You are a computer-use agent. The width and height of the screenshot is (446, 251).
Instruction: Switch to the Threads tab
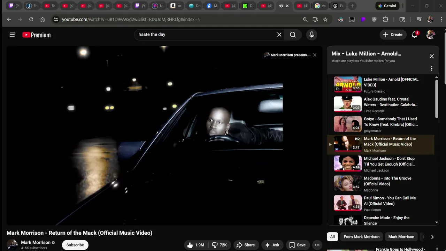coord(338,6)
